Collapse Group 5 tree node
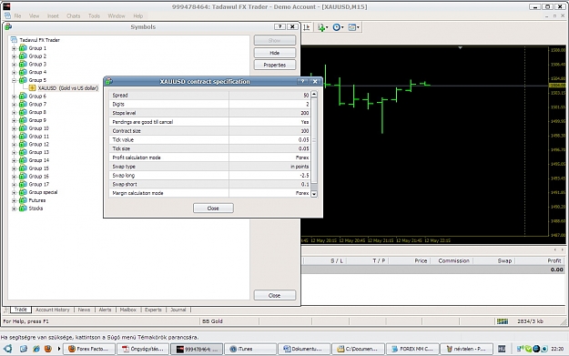This screenshot has height=356, width=569. pyautogui.click(x=14, y=80)
